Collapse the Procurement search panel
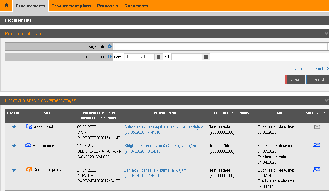 pyautogui.click(x=326, y=34)
